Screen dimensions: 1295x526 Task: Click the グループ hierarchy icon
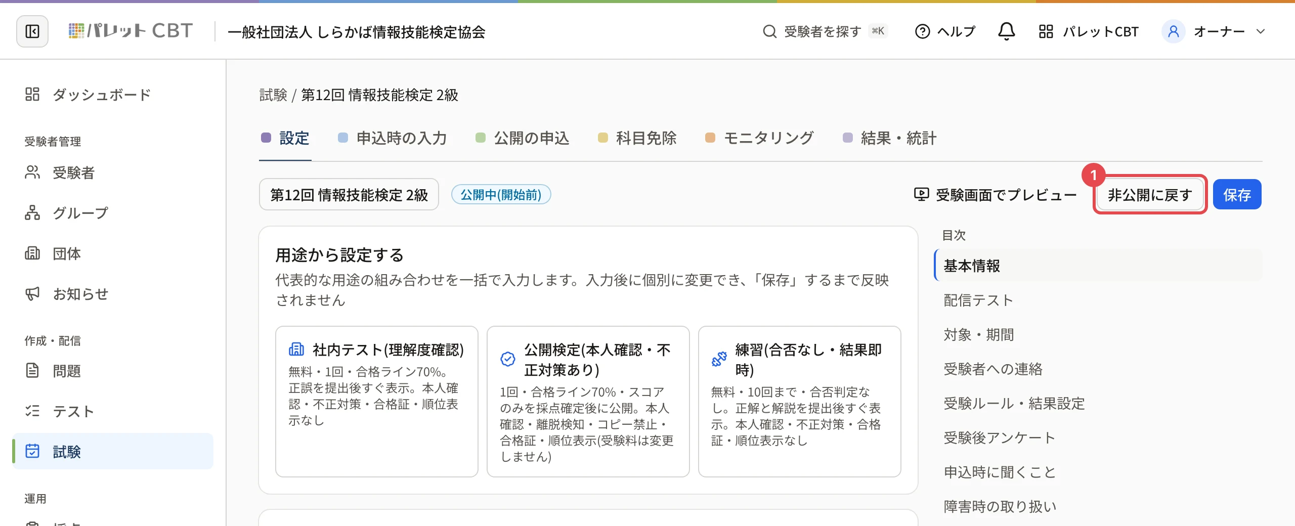[x=32, y=213]
